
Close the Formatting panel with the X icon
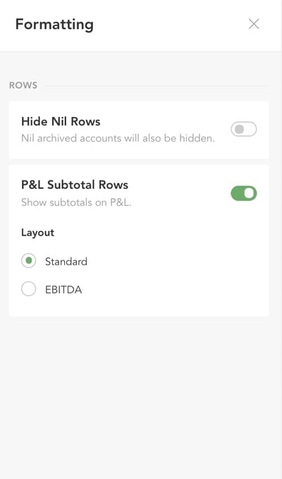(254, 24)
